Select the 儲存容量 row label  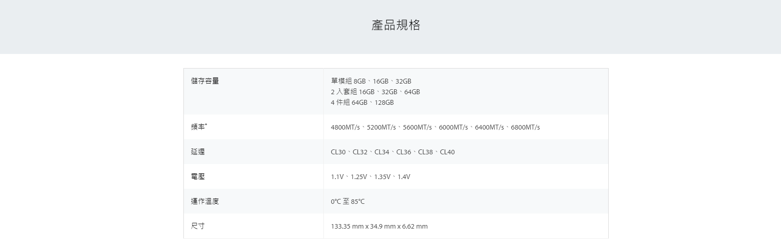click(x=205, y=81)
